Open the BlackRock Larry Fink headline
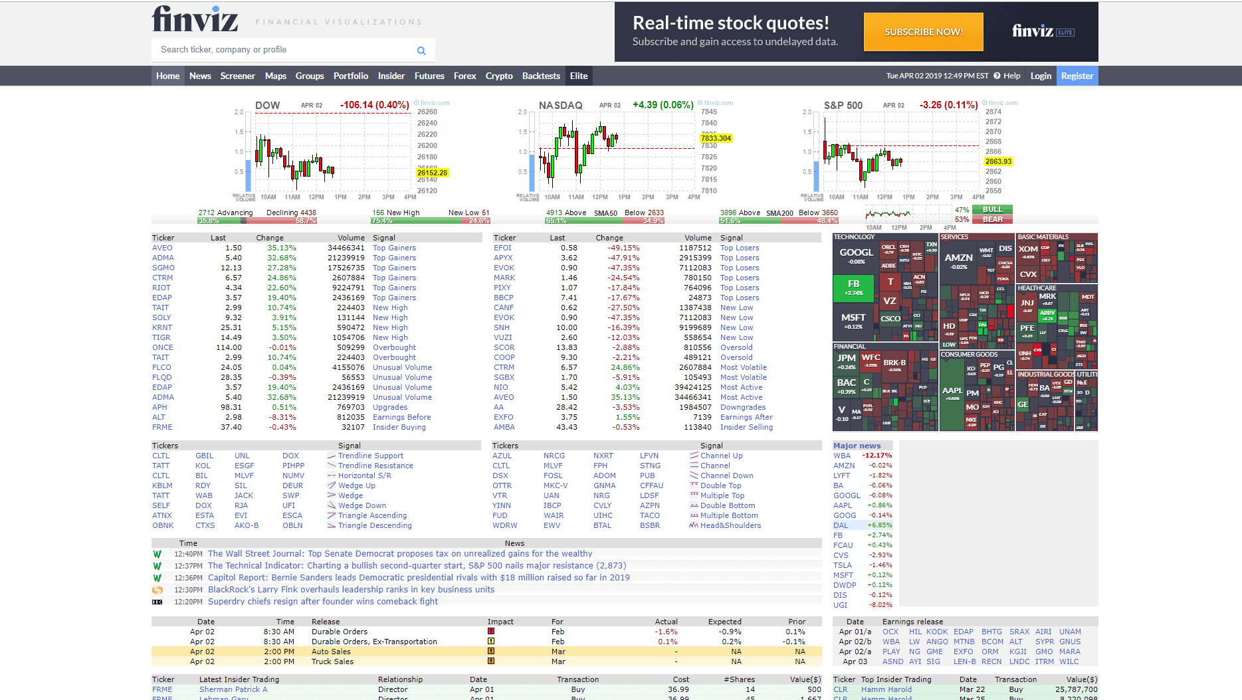The width and height of the screenshot is (1242, 700). (x=351, y=590)
